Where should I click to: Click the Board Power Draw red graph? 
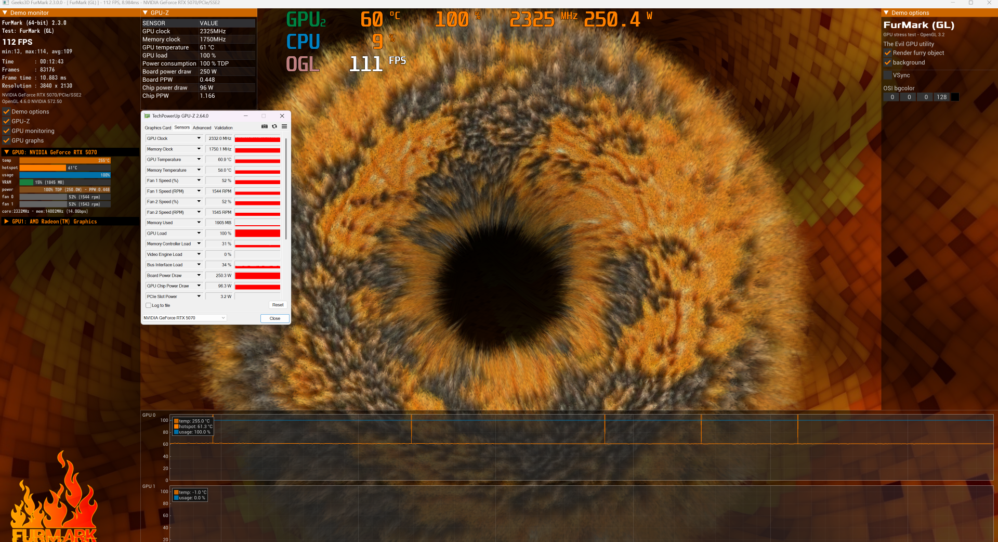pos(257,275)
